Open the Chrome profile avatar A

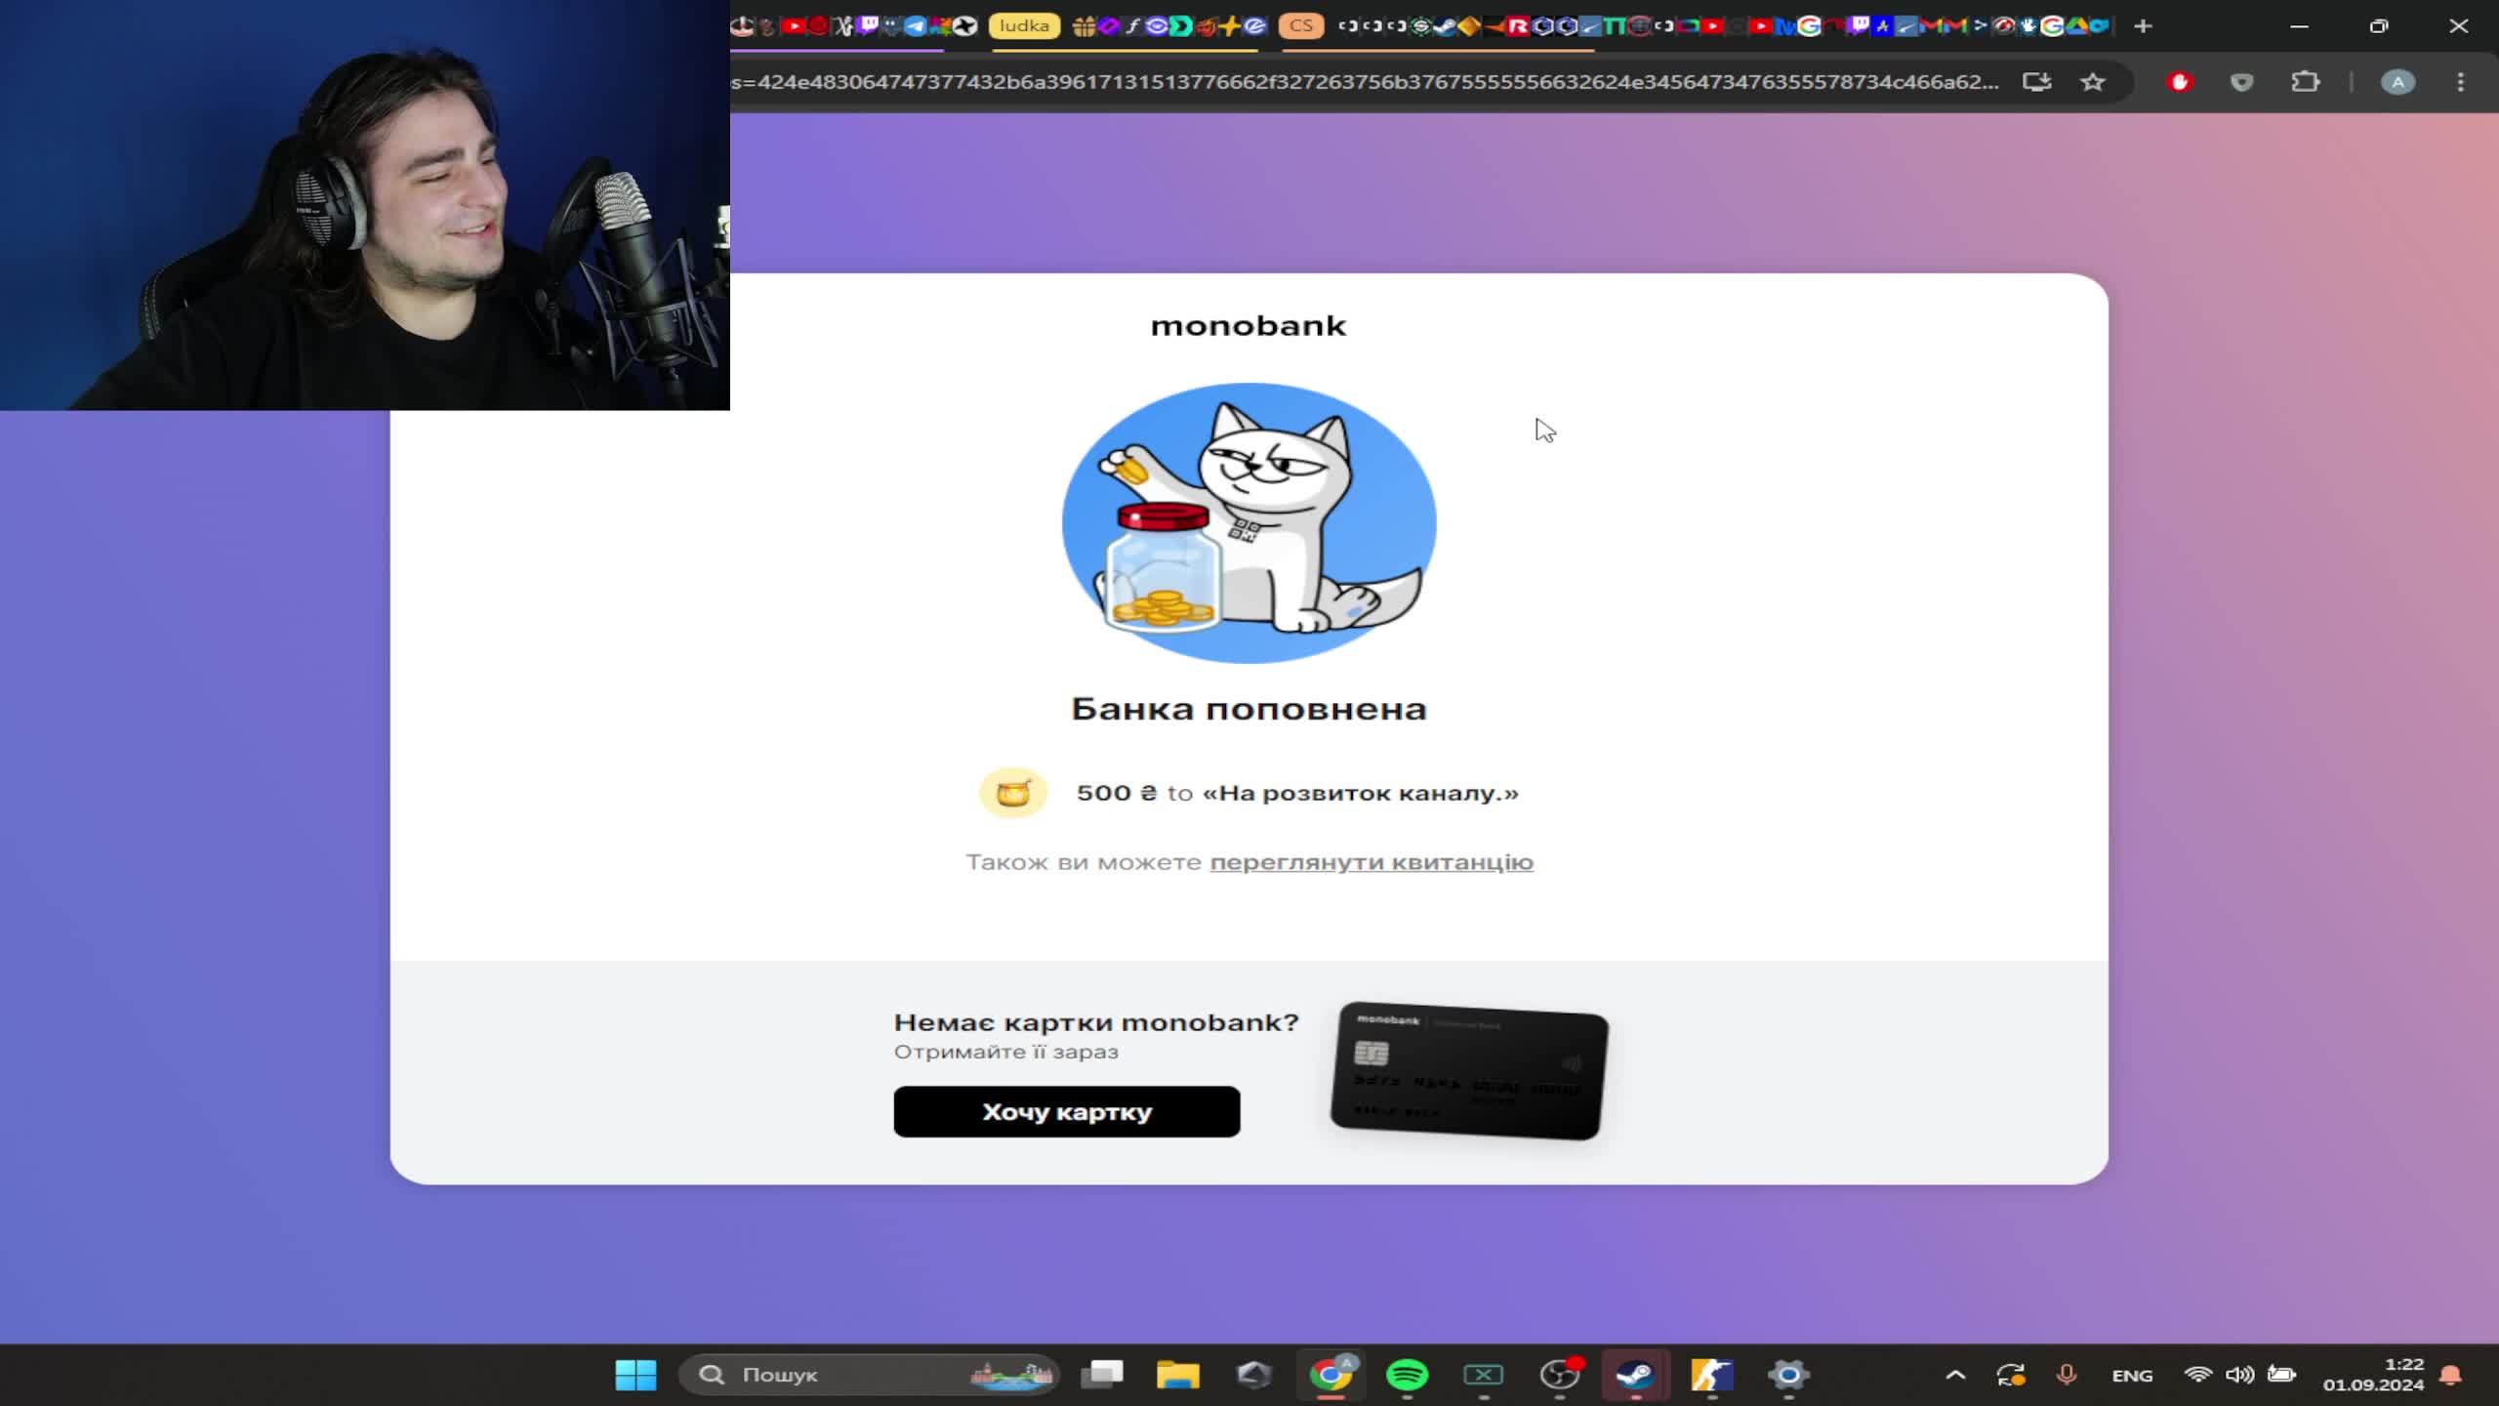[2397, 82]
